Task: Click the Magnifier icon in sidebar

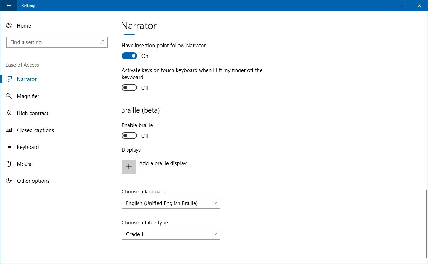Action: 9,96
